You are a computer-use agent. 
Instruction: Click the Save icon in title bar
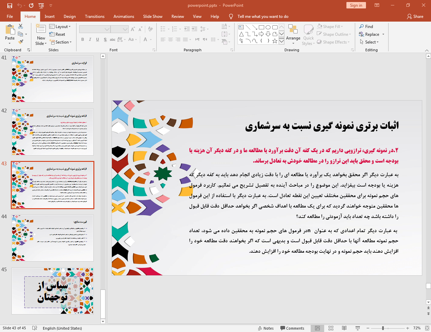9,5
